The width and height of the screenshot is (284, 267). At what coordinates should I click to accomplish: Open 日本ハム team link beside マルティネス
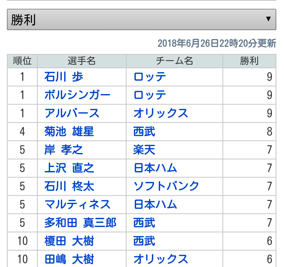(155, 204)
